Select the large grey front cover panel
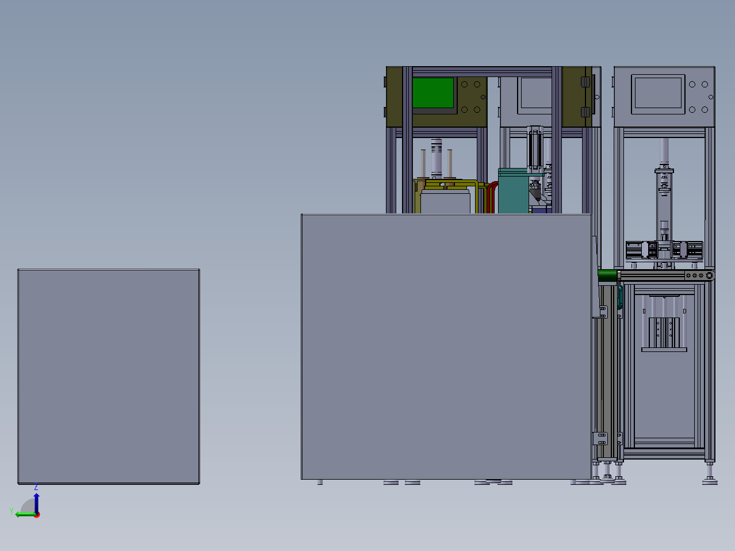 [446, 347]
